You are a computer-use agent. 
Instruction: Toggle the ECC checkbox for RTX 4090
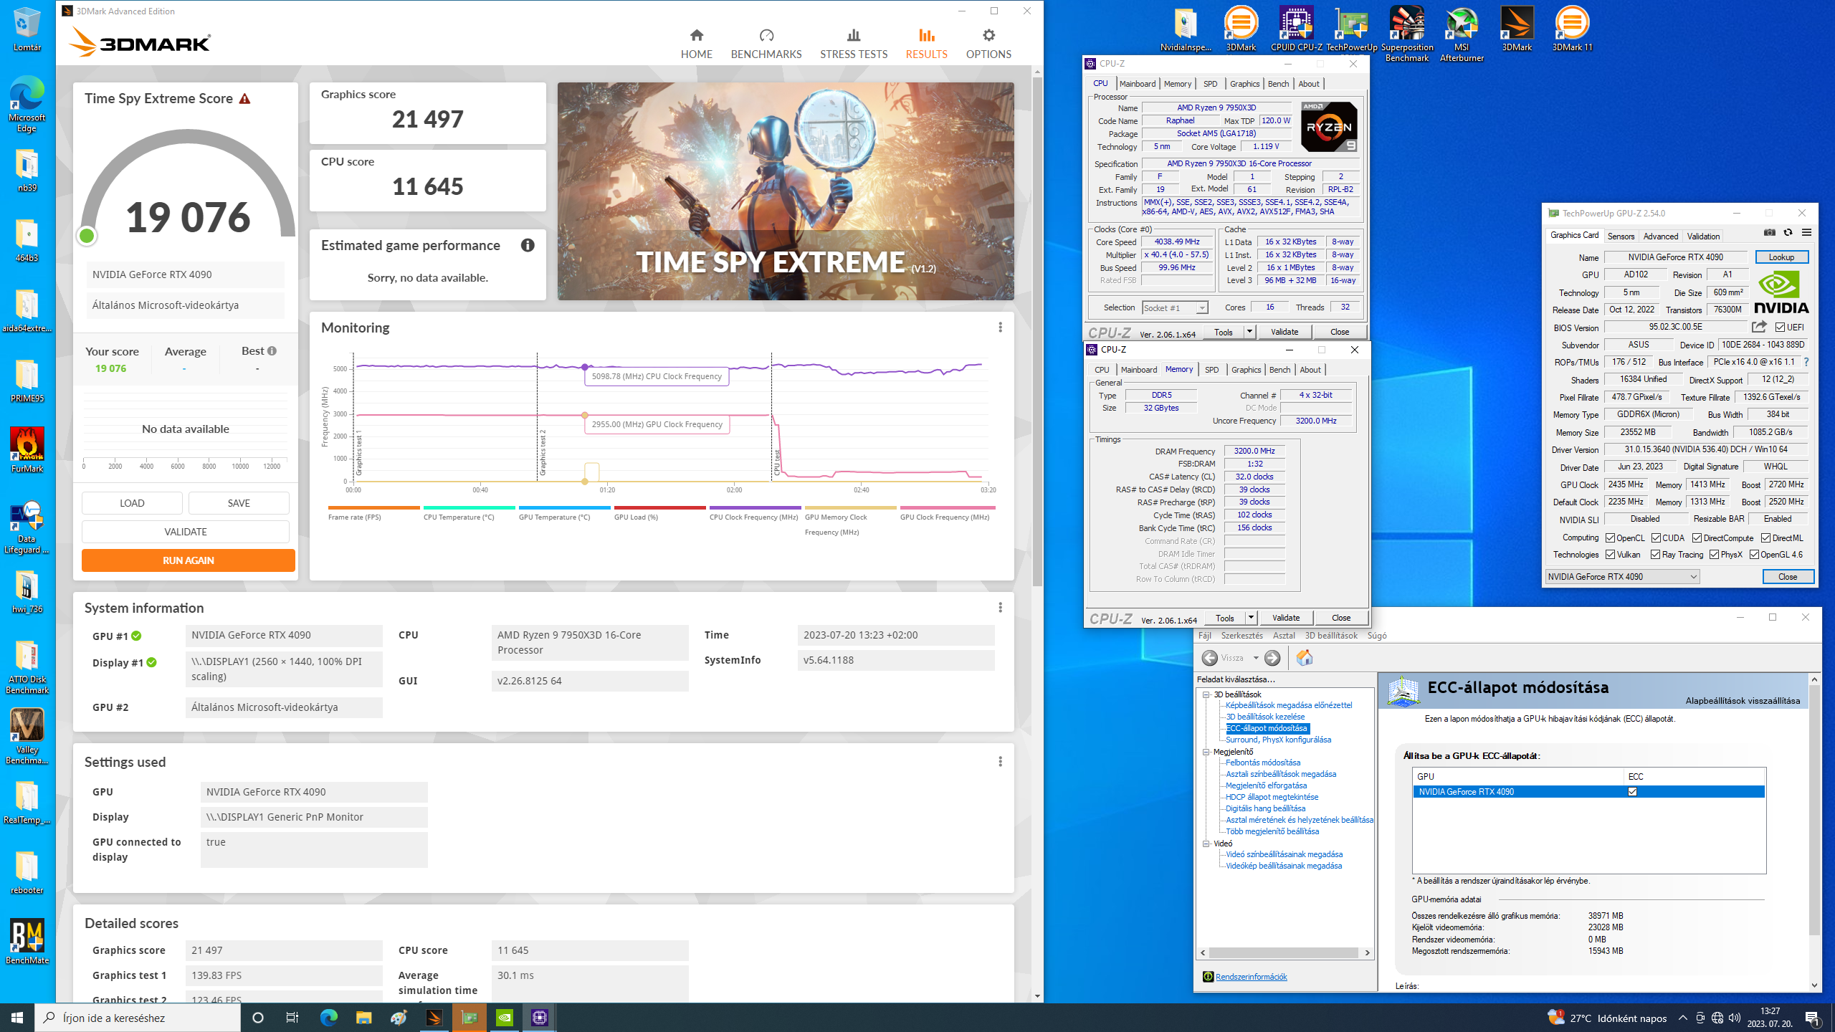(1632, 792)
